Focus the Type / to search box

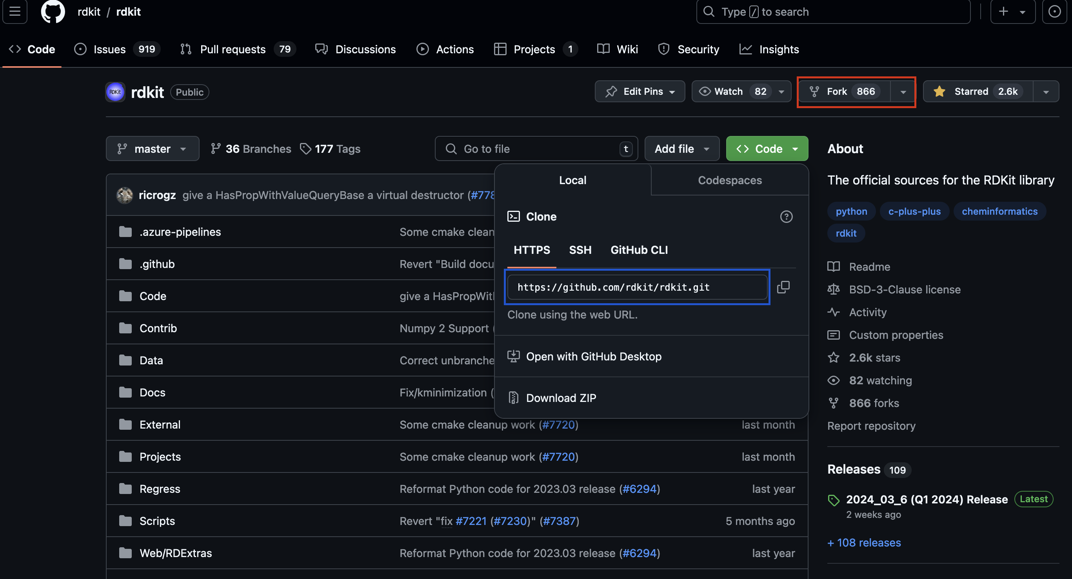click(834, 11)
